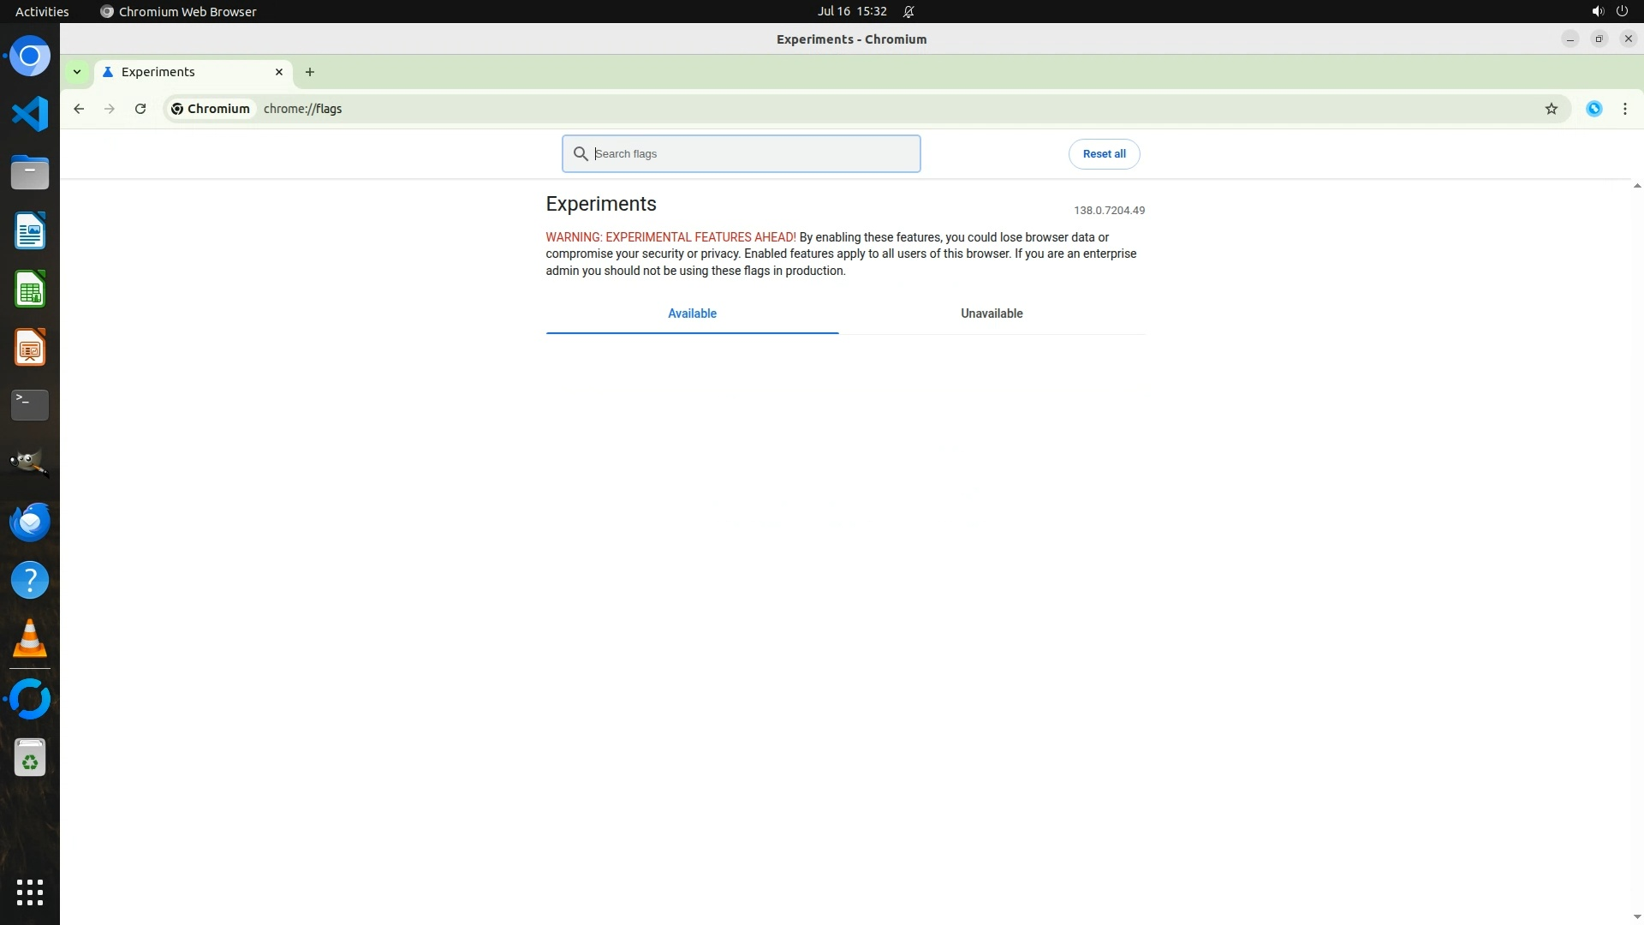Click the profile avatar icon in toolbar
This screenshot has width=1644, height=925.
coord(1593,109)
